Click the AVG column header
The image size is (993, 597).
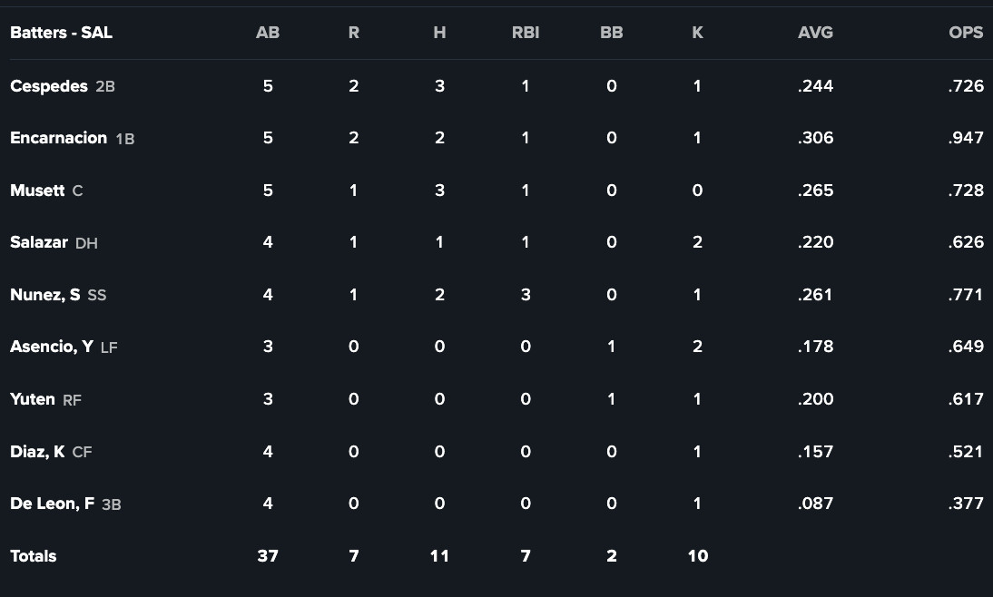point(815,33)
